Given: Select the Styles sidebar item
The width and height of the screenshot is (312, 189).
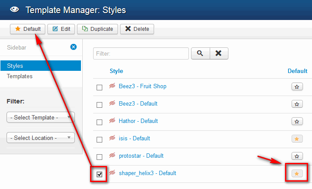Looking at the screenshot, I should pyautogui.click(x=15, y=66).
